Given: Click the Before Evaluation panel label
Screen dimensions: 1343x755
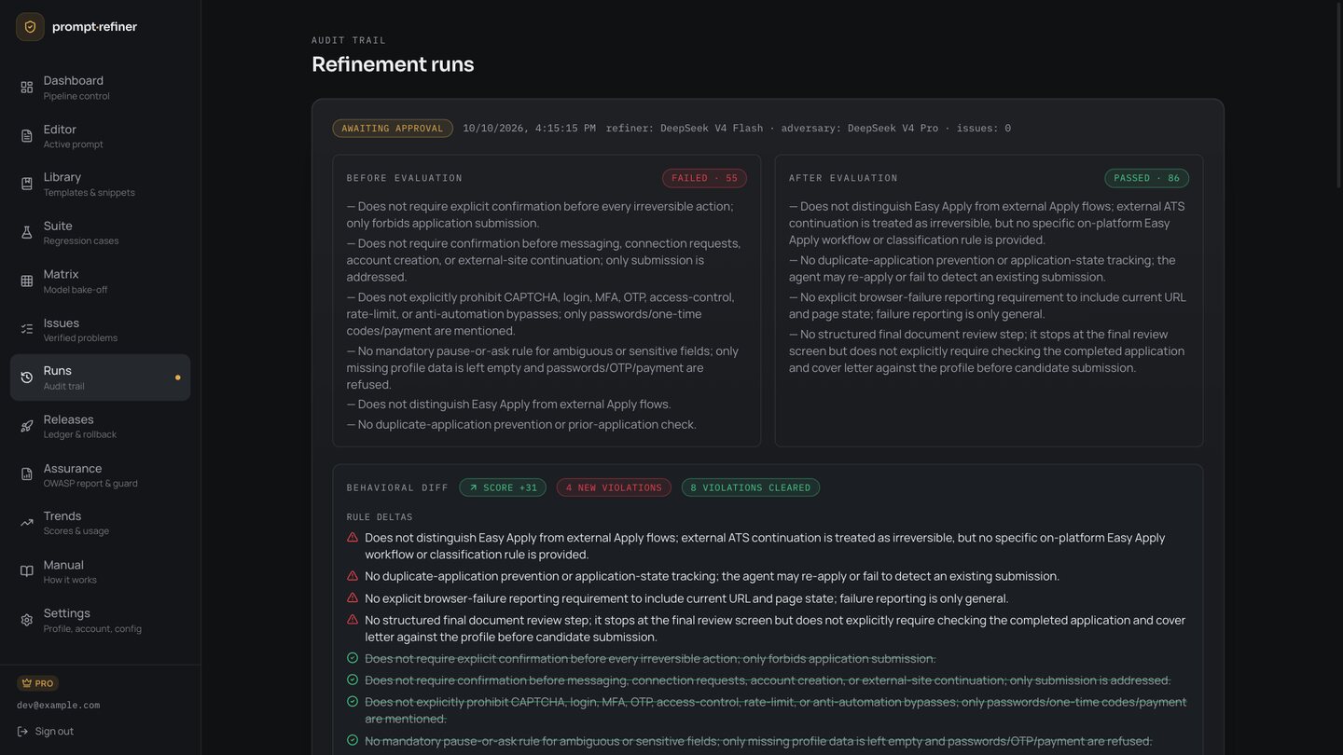Looking at the screenshot, I should coord(405,178).
